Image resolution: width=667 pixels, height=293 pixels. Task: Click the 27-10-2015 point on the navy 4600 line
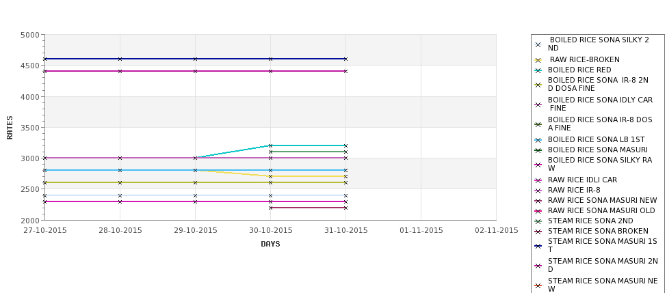tap(44, 59)
